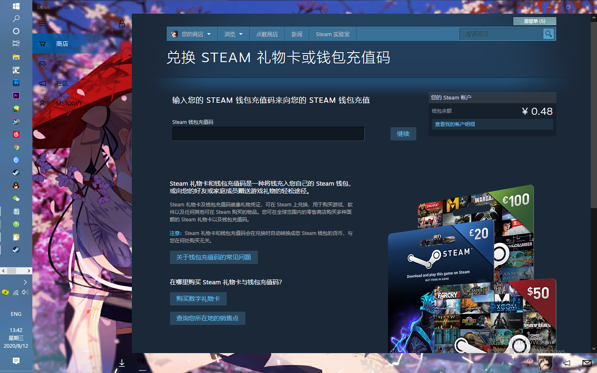
Task: Open the Wi-Fi network tray icon
Action: (16, 292)
